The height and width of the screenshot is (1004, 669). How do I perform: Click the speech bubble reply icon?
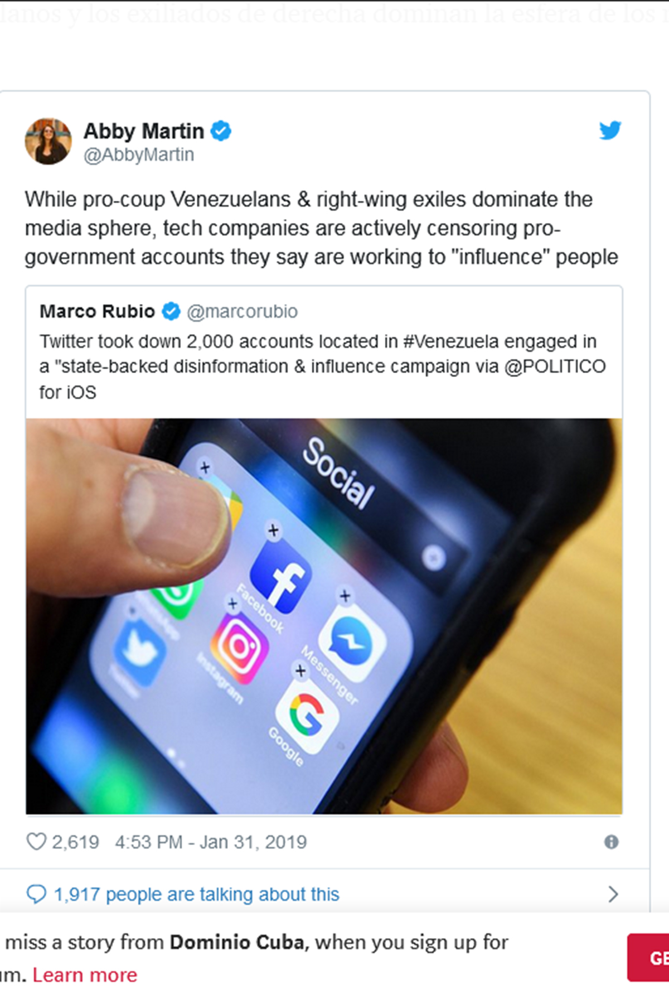tap(36, 894)
